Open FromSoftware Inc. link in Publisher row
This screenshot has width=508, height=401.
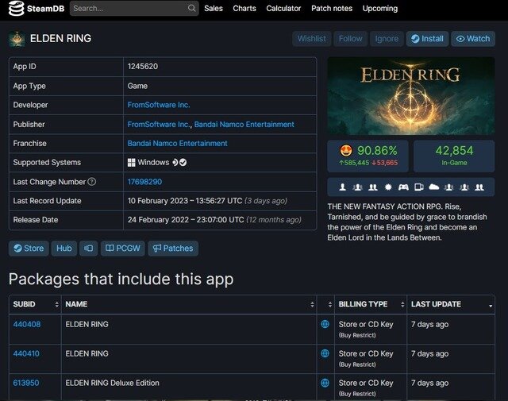tap(159, 125)
